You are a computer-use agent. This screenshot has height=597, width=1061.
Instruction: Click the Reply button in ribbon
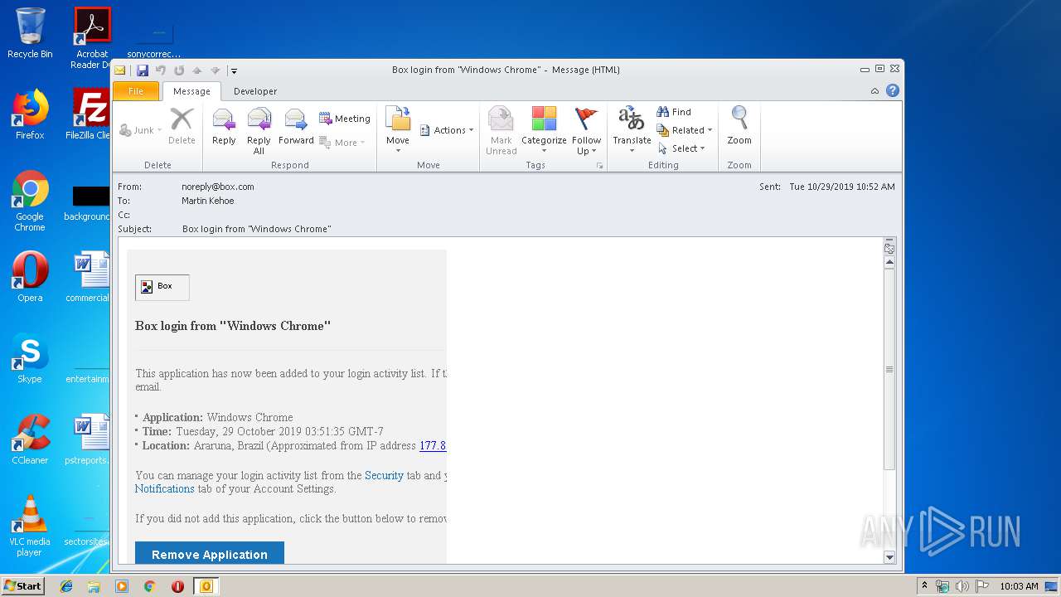(224, 129)
